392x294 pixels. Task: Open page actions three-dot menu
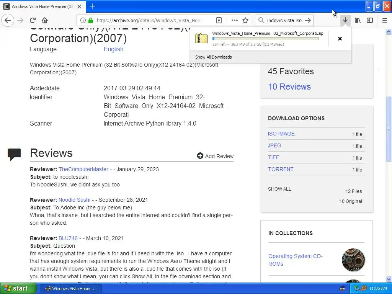click(235, 20)
